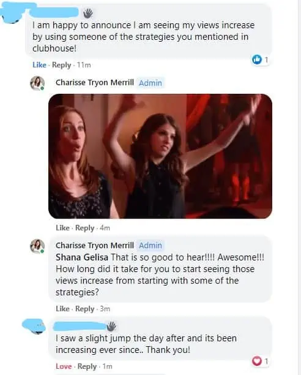301x375 pixels.
Task: Play the GIF of the dancing women
Action: click(x=160, y=156)
